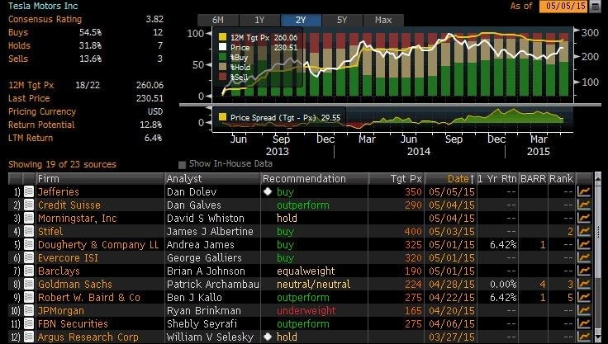Image resolution: width=608 pixels, height=344 pixels.
Task: Open the JPMorgan report document icon
Action: click(29, 310)
